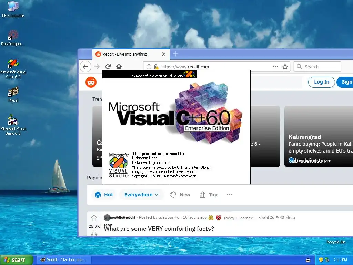Open the u/subornion user profile link
The image size is (353, 265).
(170, 217)
